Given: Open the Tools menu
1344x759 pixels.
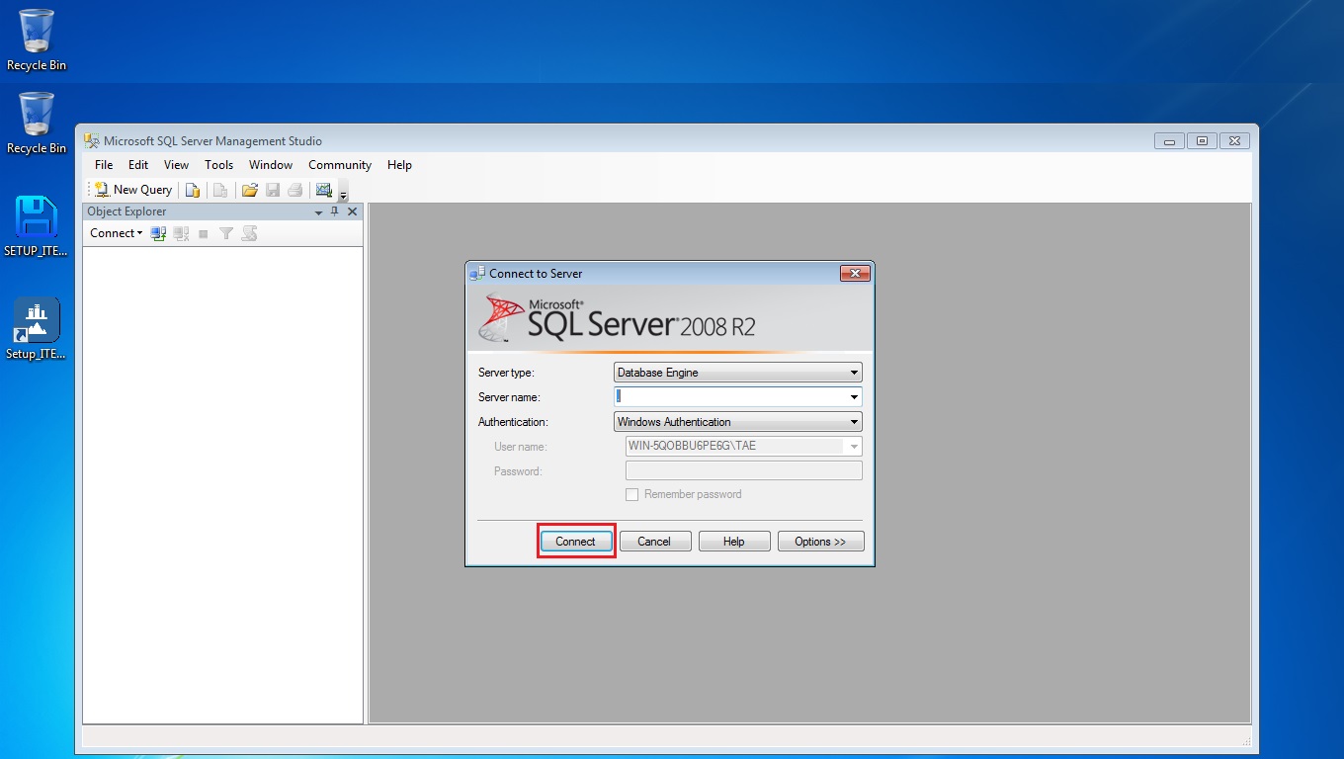Looking at the screenshot, I should click(219, 165).
